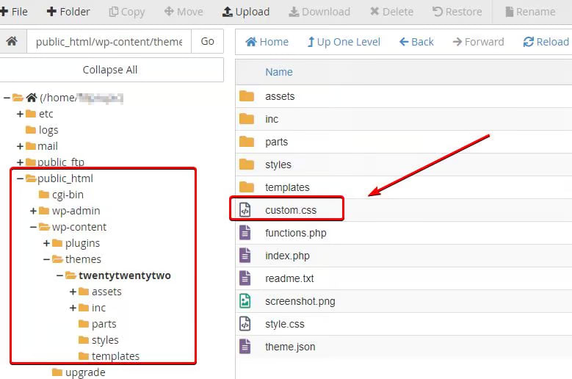Select the readme.txt file name
This screenshot has height=379, width=572.
(x=289, y=278)
